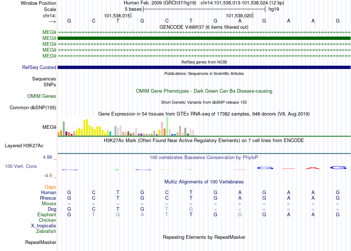The image size is (351, 251).
Task: Open Short Genetic Variants from dbSNP title
Action: coord(204,102)
